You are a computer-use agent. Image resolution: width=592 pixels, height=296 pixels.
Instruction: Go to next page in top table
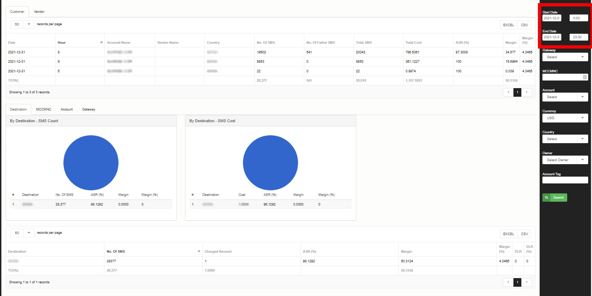point(527,92)
